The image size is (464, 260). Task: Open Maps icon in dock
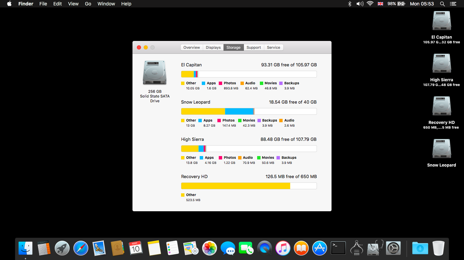click(191, 248)
